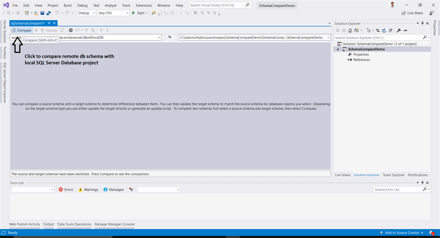
Task: Click the Move Up arrow in compare toolbar
Action: coord(101,31)
